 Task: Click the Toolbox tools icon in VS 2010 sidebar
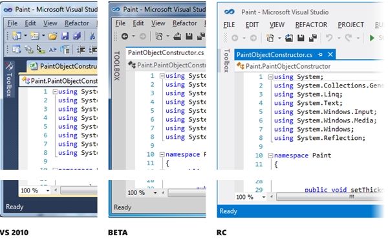point(9,66)
